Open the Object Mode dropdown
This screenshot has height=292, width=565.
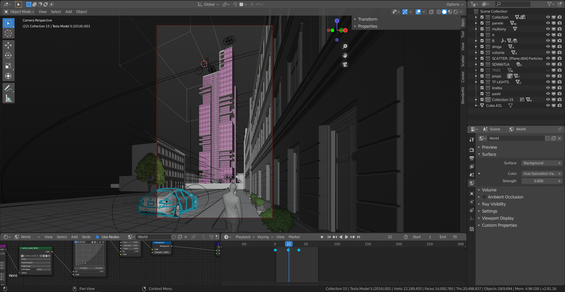[19, 12]
